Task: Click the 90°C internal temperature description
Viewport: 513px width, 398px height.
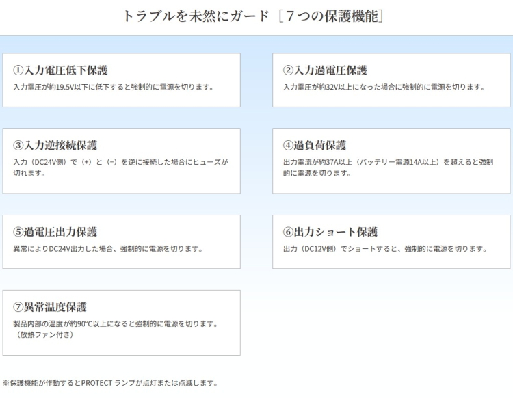Action: coord(116,324)
